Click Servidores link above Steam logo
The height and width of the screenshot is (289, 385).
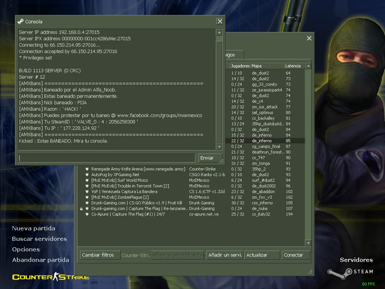pos(356,260)
